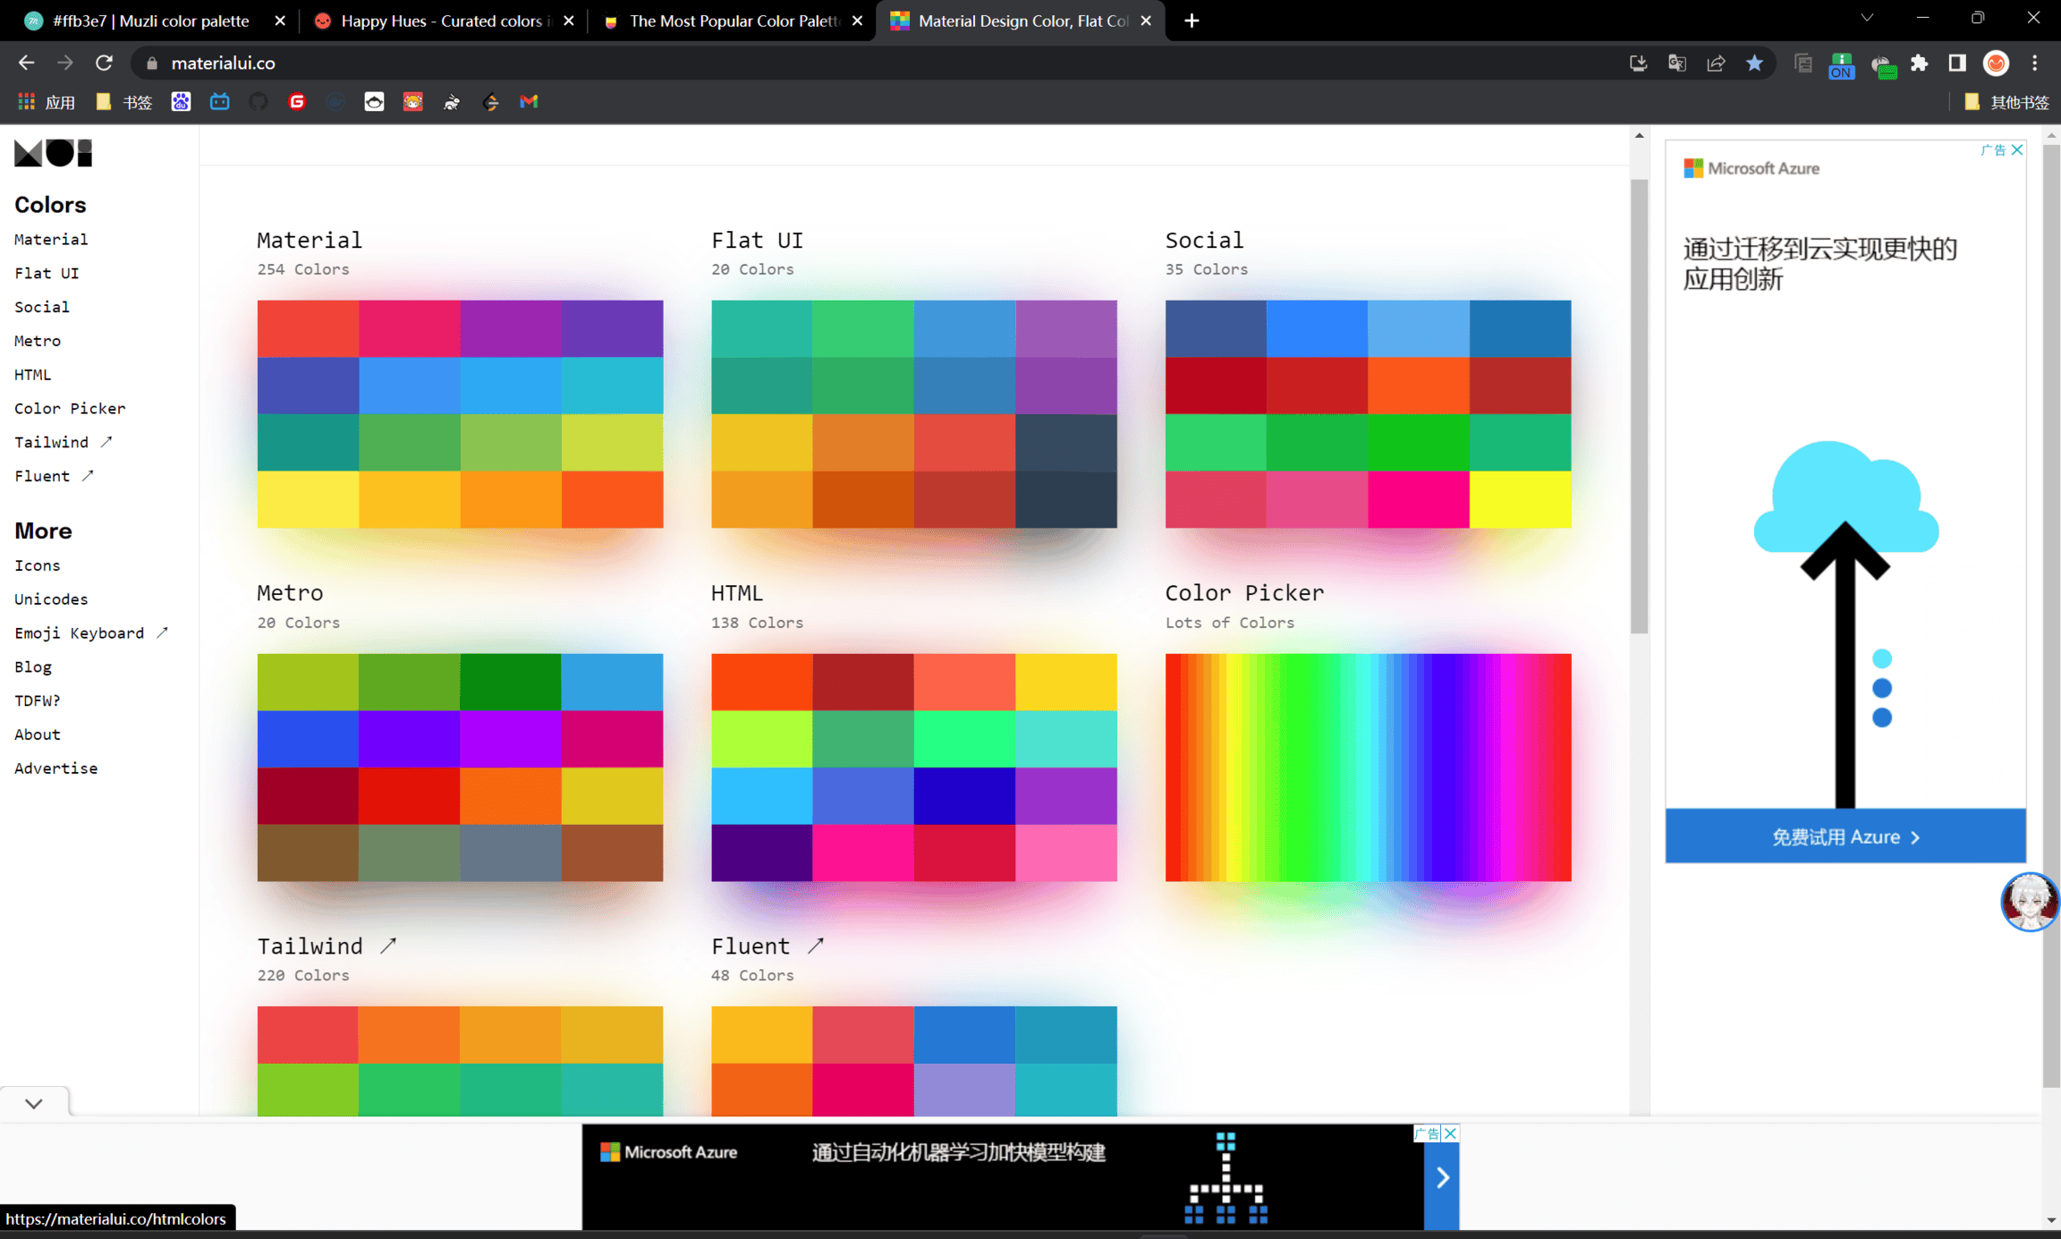2061x1239 pixels.
Task: Open Tailwind link in sidebar
Action: pos(52,442)
